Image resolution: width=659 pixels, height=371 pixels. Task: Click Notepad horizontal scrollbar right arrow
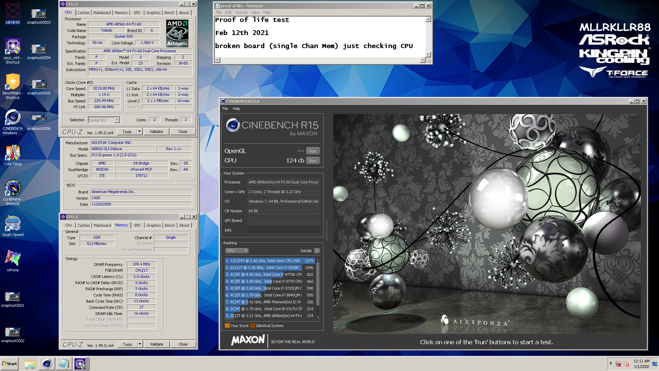pyautogui.click(x=423, y=60)
